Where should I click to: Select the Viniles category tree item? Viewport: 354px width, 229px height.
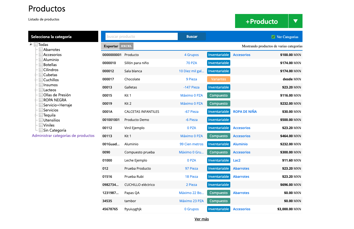(49, 125)
